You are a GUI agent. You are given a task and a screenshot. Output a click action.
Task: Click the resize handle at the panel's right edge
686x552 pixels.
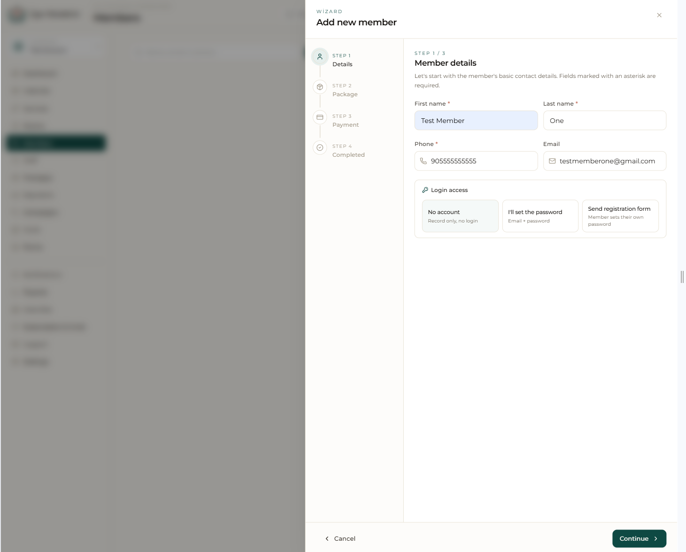pos(682,277)
